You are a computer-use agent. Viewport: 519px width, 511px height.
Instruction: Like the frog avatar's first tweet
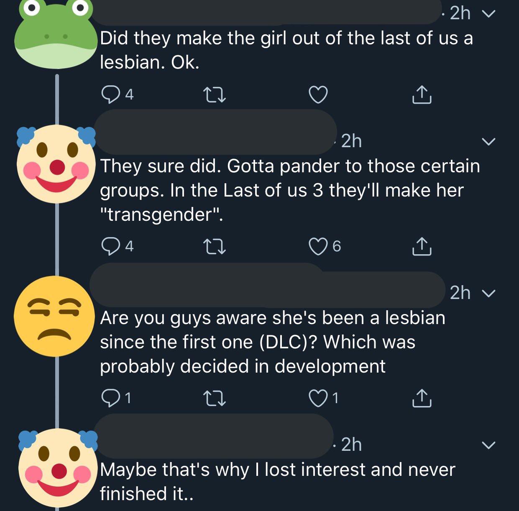coord(318,95)
